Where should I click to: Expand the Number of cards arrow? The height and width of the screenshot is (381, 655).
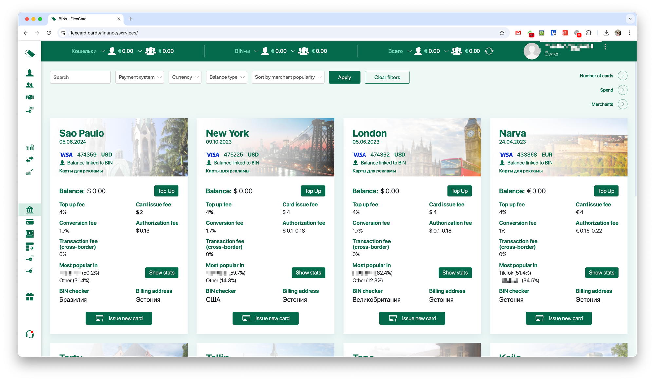(623, 76)
